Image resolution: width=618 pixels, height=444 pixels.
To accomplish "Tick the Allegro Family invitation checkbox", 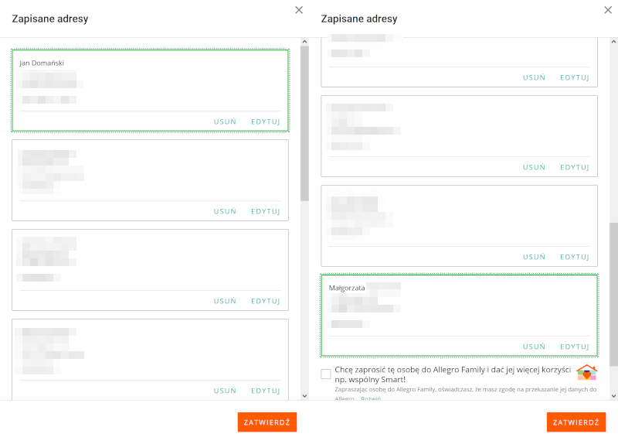I will (326, 374).
